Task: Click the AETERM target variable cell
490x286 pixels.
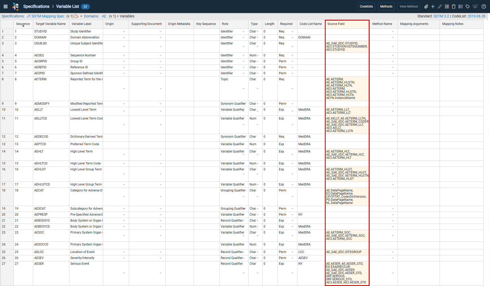Action: (x=51, y=89)
